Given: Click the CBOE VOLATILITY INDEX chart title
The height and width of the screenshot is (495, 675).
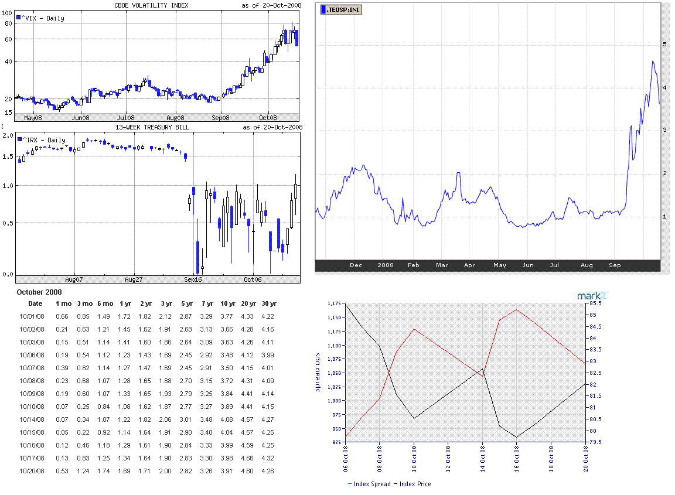Looking at the screenshot, I should (x=151, y=5).
